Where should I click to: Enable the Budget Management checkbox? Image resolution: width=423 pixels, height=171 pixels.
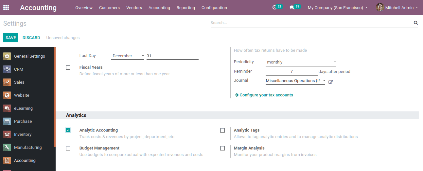(68, 148)
